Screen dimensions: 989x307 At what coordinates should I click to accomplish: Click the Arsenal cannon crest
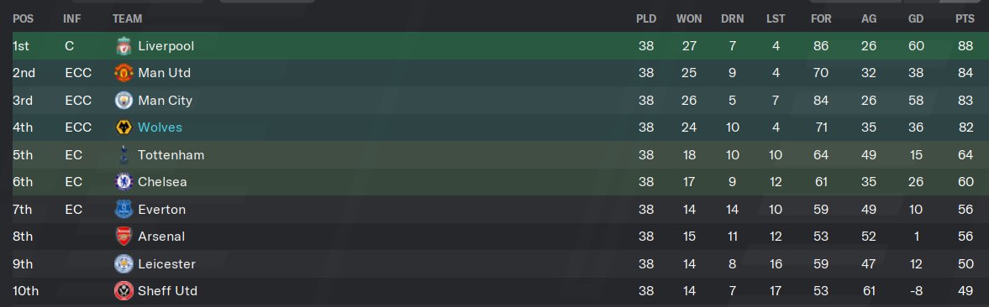point(124,237)
